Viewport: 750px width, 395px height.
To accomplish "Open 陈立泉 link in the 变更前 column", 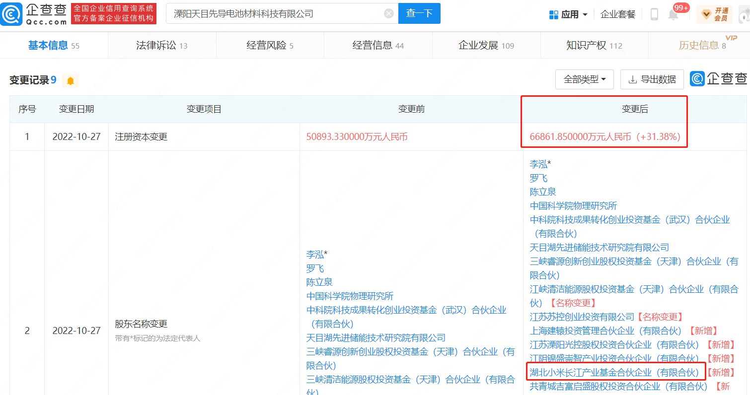I will (319, 282).
